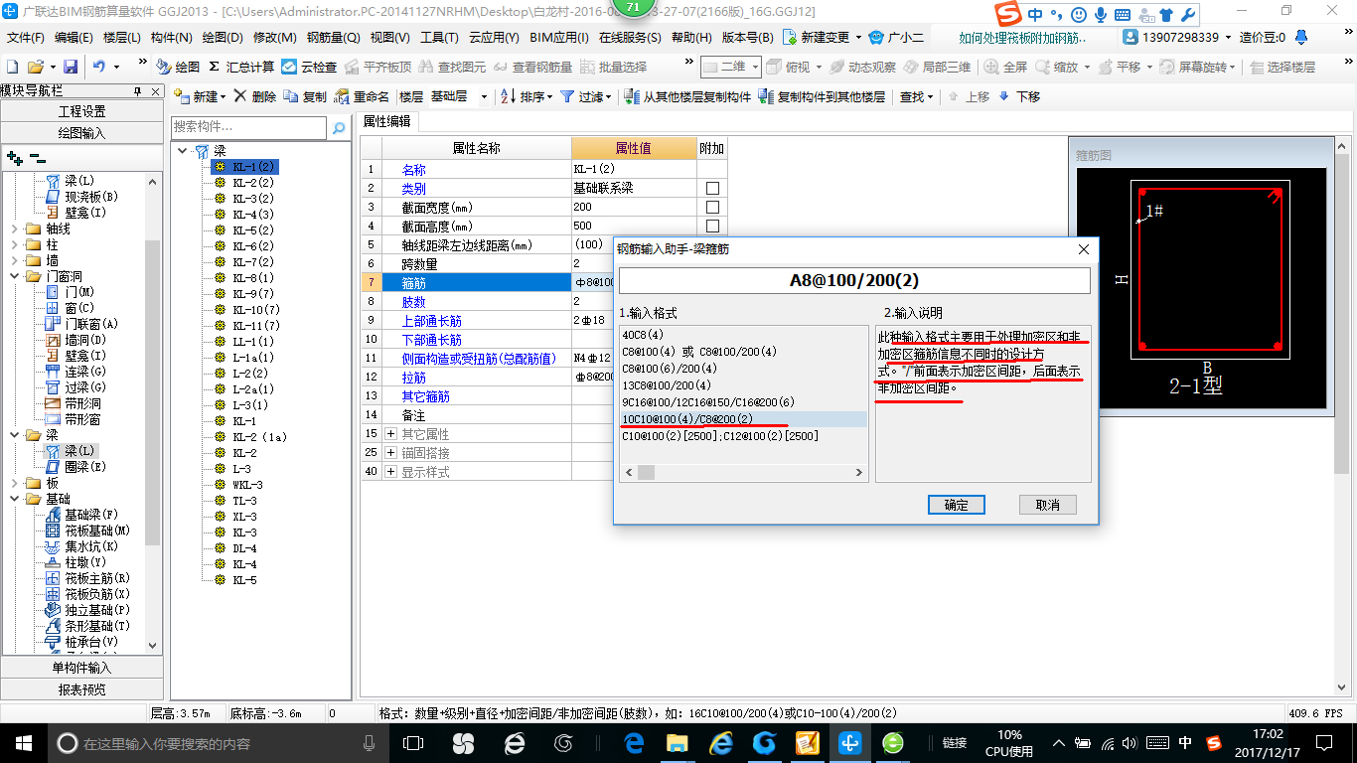Click 复制构件到其他楼层
The width and height of the screenshot is (1357, 763).
pos(822,96)
